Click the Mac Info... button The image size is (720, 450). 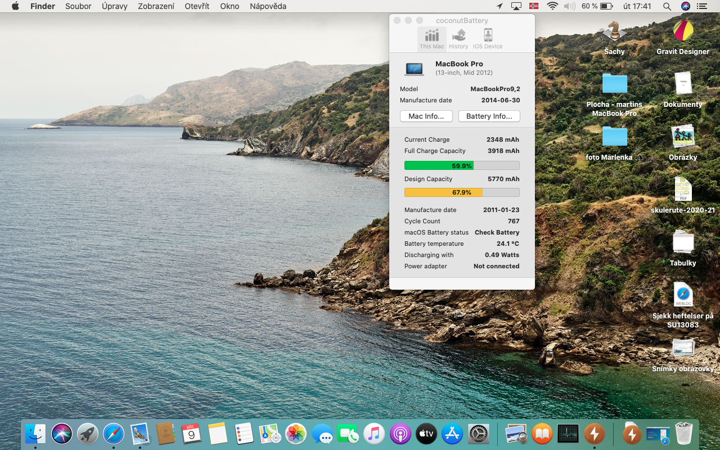426,116
